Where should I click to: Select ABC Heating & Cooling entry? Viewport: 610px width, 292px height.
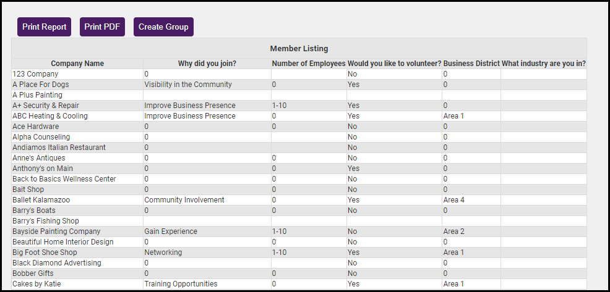50,116
